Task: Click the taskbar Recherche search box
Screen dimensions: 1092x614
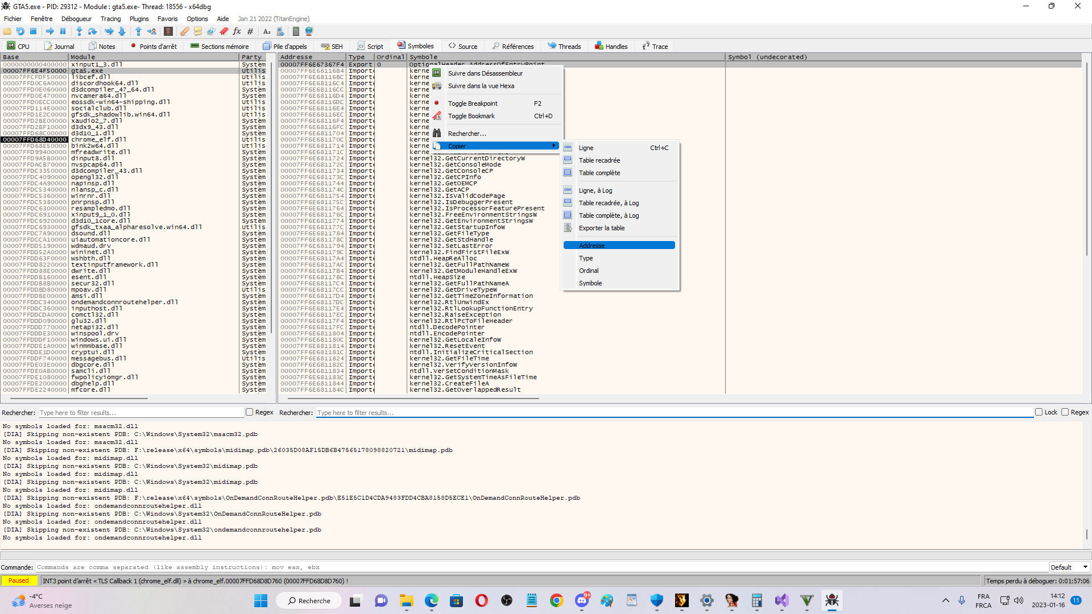Action: tap(309, 600)
